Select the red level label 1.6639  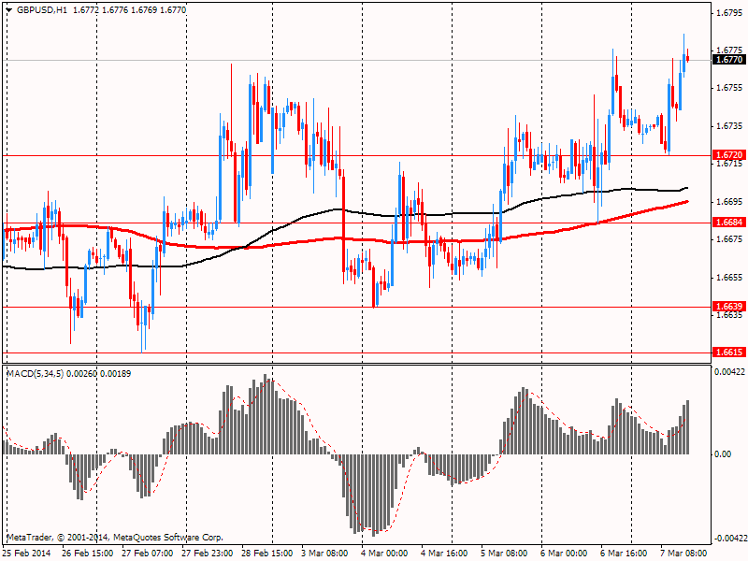[x=728, y=307]
